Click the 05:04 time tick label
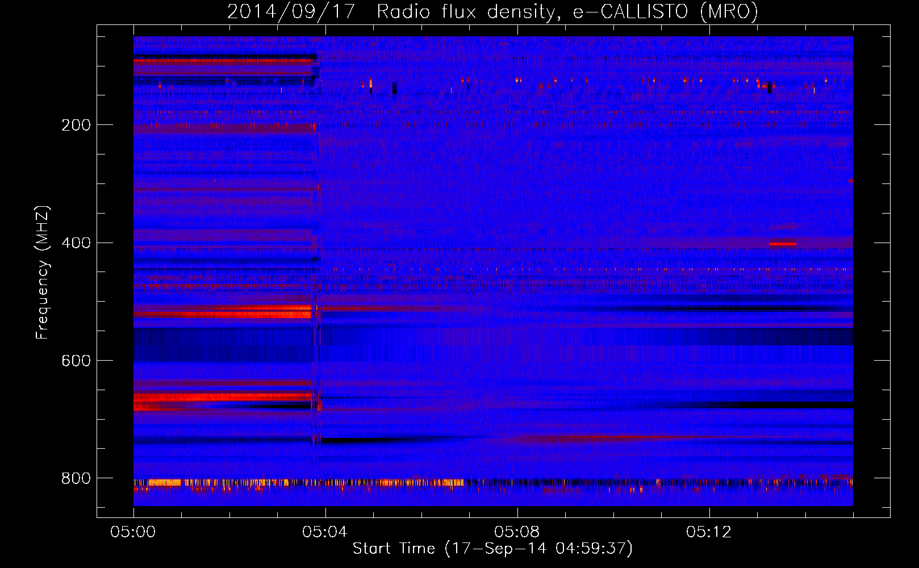Image resolution: width=919 pixels, height=568 pixels. pos(325,532)
